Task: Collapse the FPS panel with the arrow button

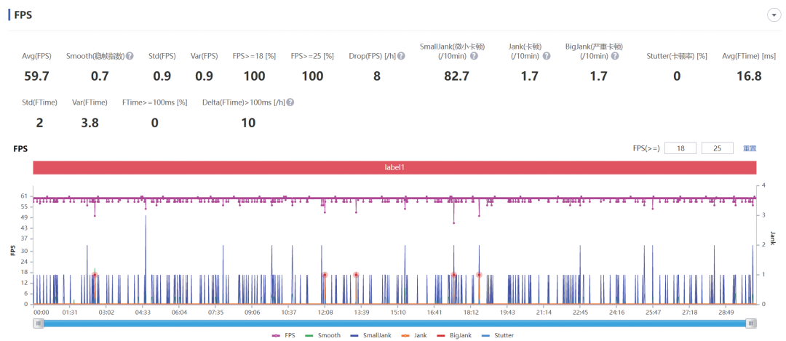Action: pos(774,15)
